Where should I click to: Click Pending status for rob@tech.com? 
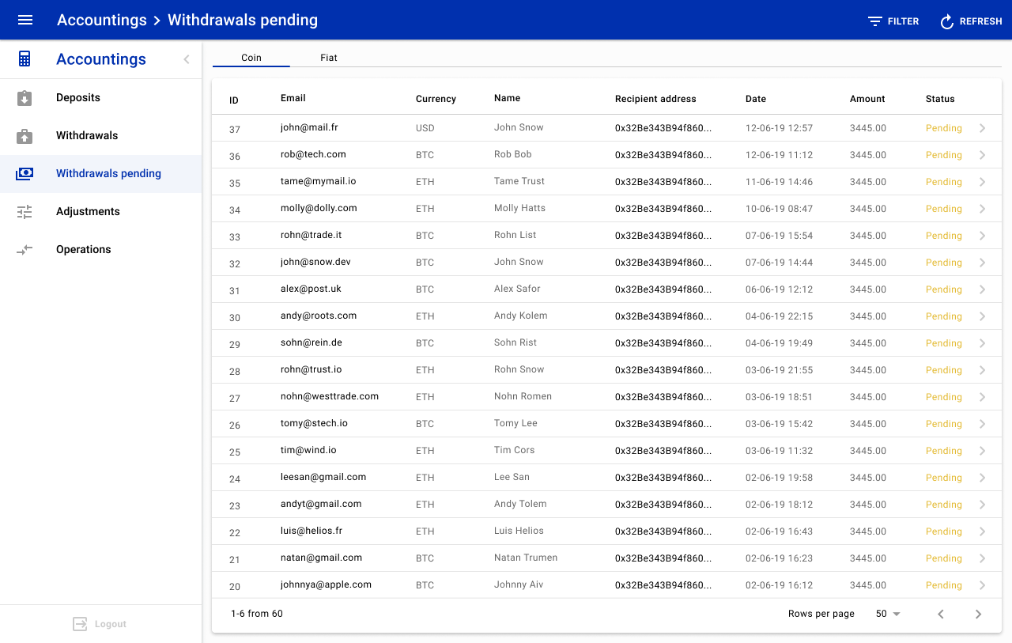coord(944,155)
